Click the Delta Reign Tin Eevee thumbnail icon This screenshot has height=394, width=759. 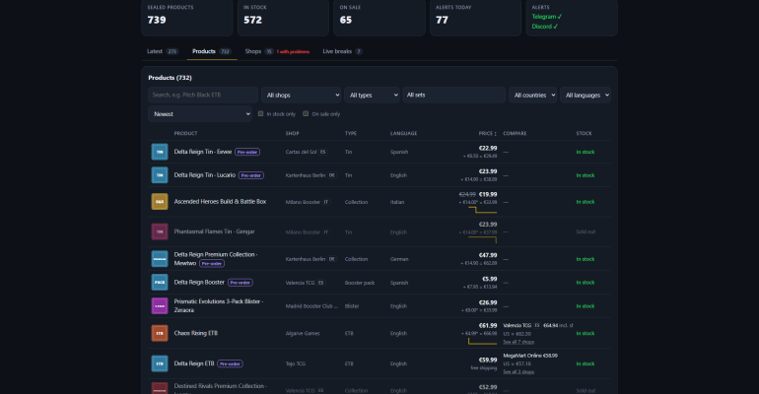(x=160, y=152)
